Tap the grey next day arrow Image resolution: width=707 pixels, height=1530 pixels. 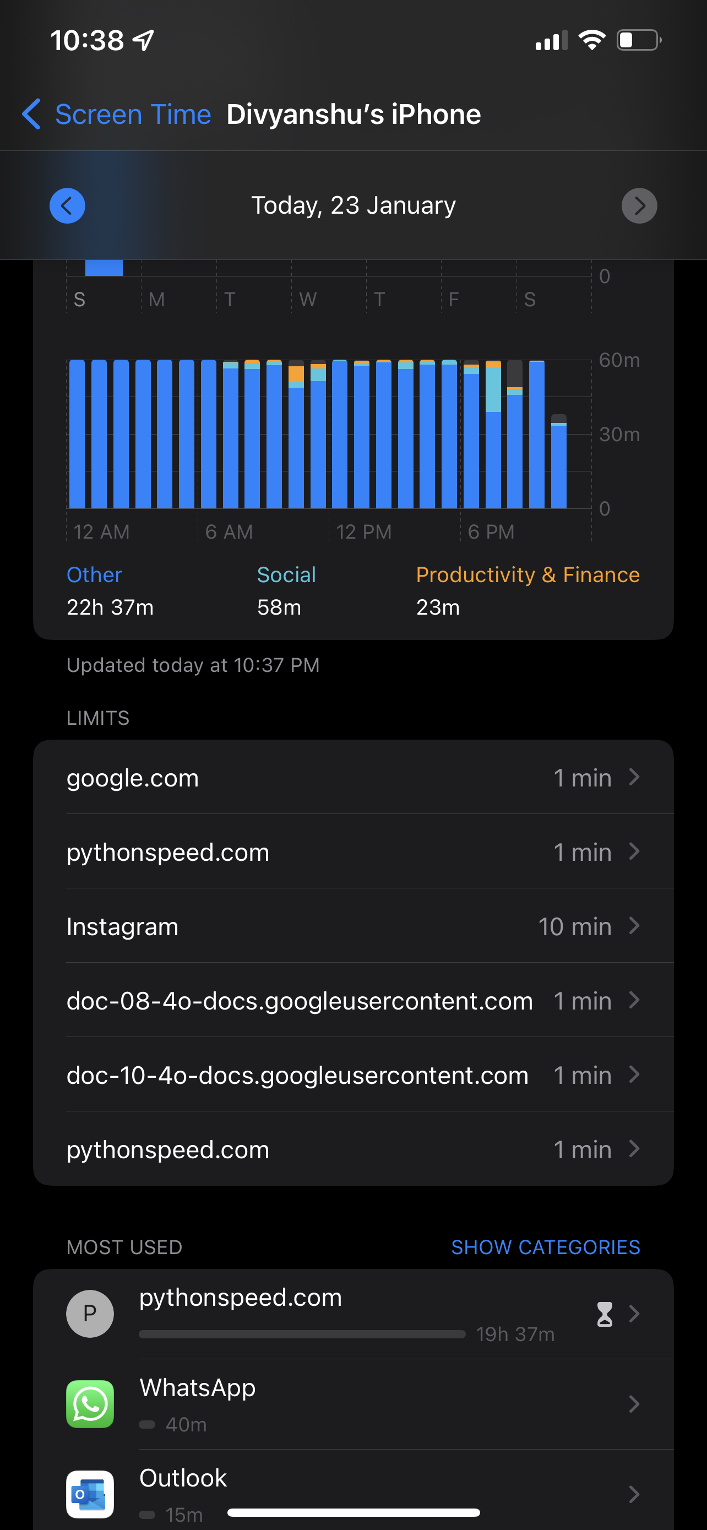(639, 205)
